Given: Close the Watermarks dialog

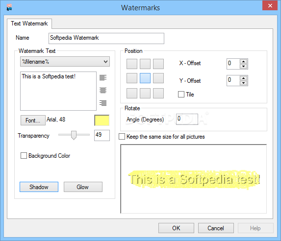Looking at the screenshot, I should click(270, 5).
